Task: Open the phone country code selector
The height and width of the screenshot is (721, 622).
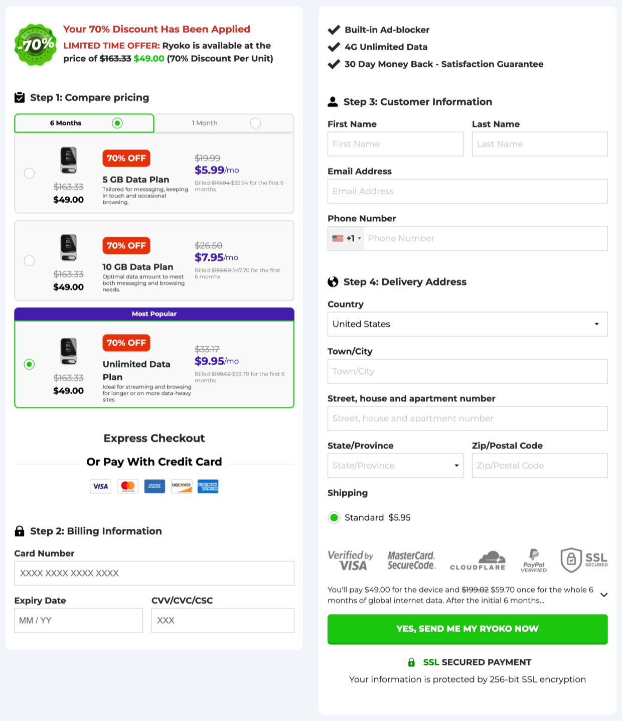Action: [x=346, y=238]
